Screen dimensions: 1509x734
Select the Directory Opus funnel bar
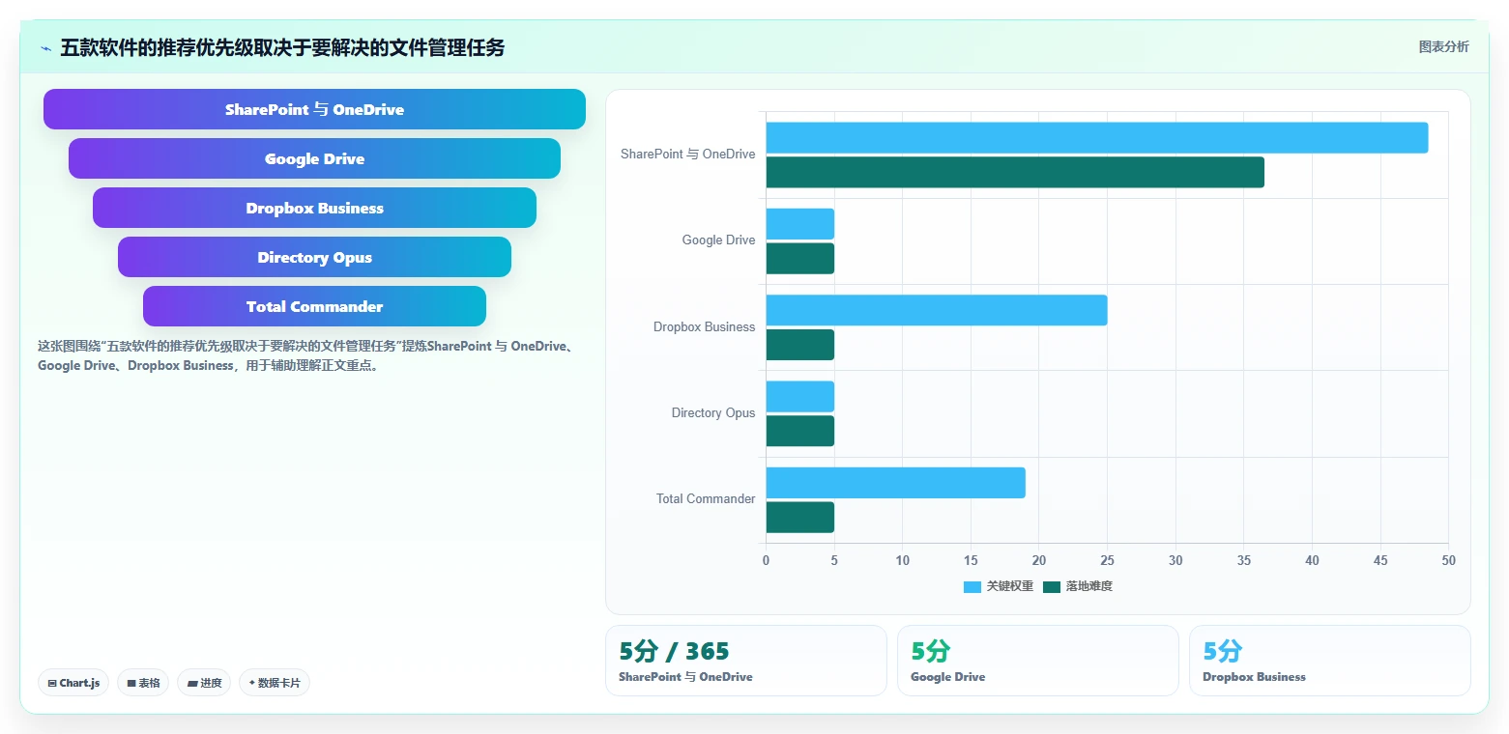tap(314, 257)
